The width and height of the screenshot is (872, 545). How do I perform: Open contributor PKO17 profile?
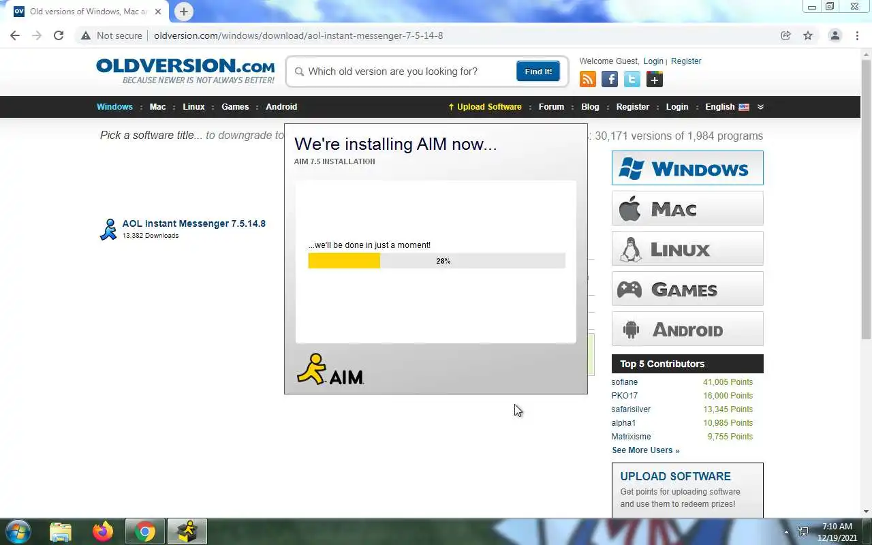(625, 396)
